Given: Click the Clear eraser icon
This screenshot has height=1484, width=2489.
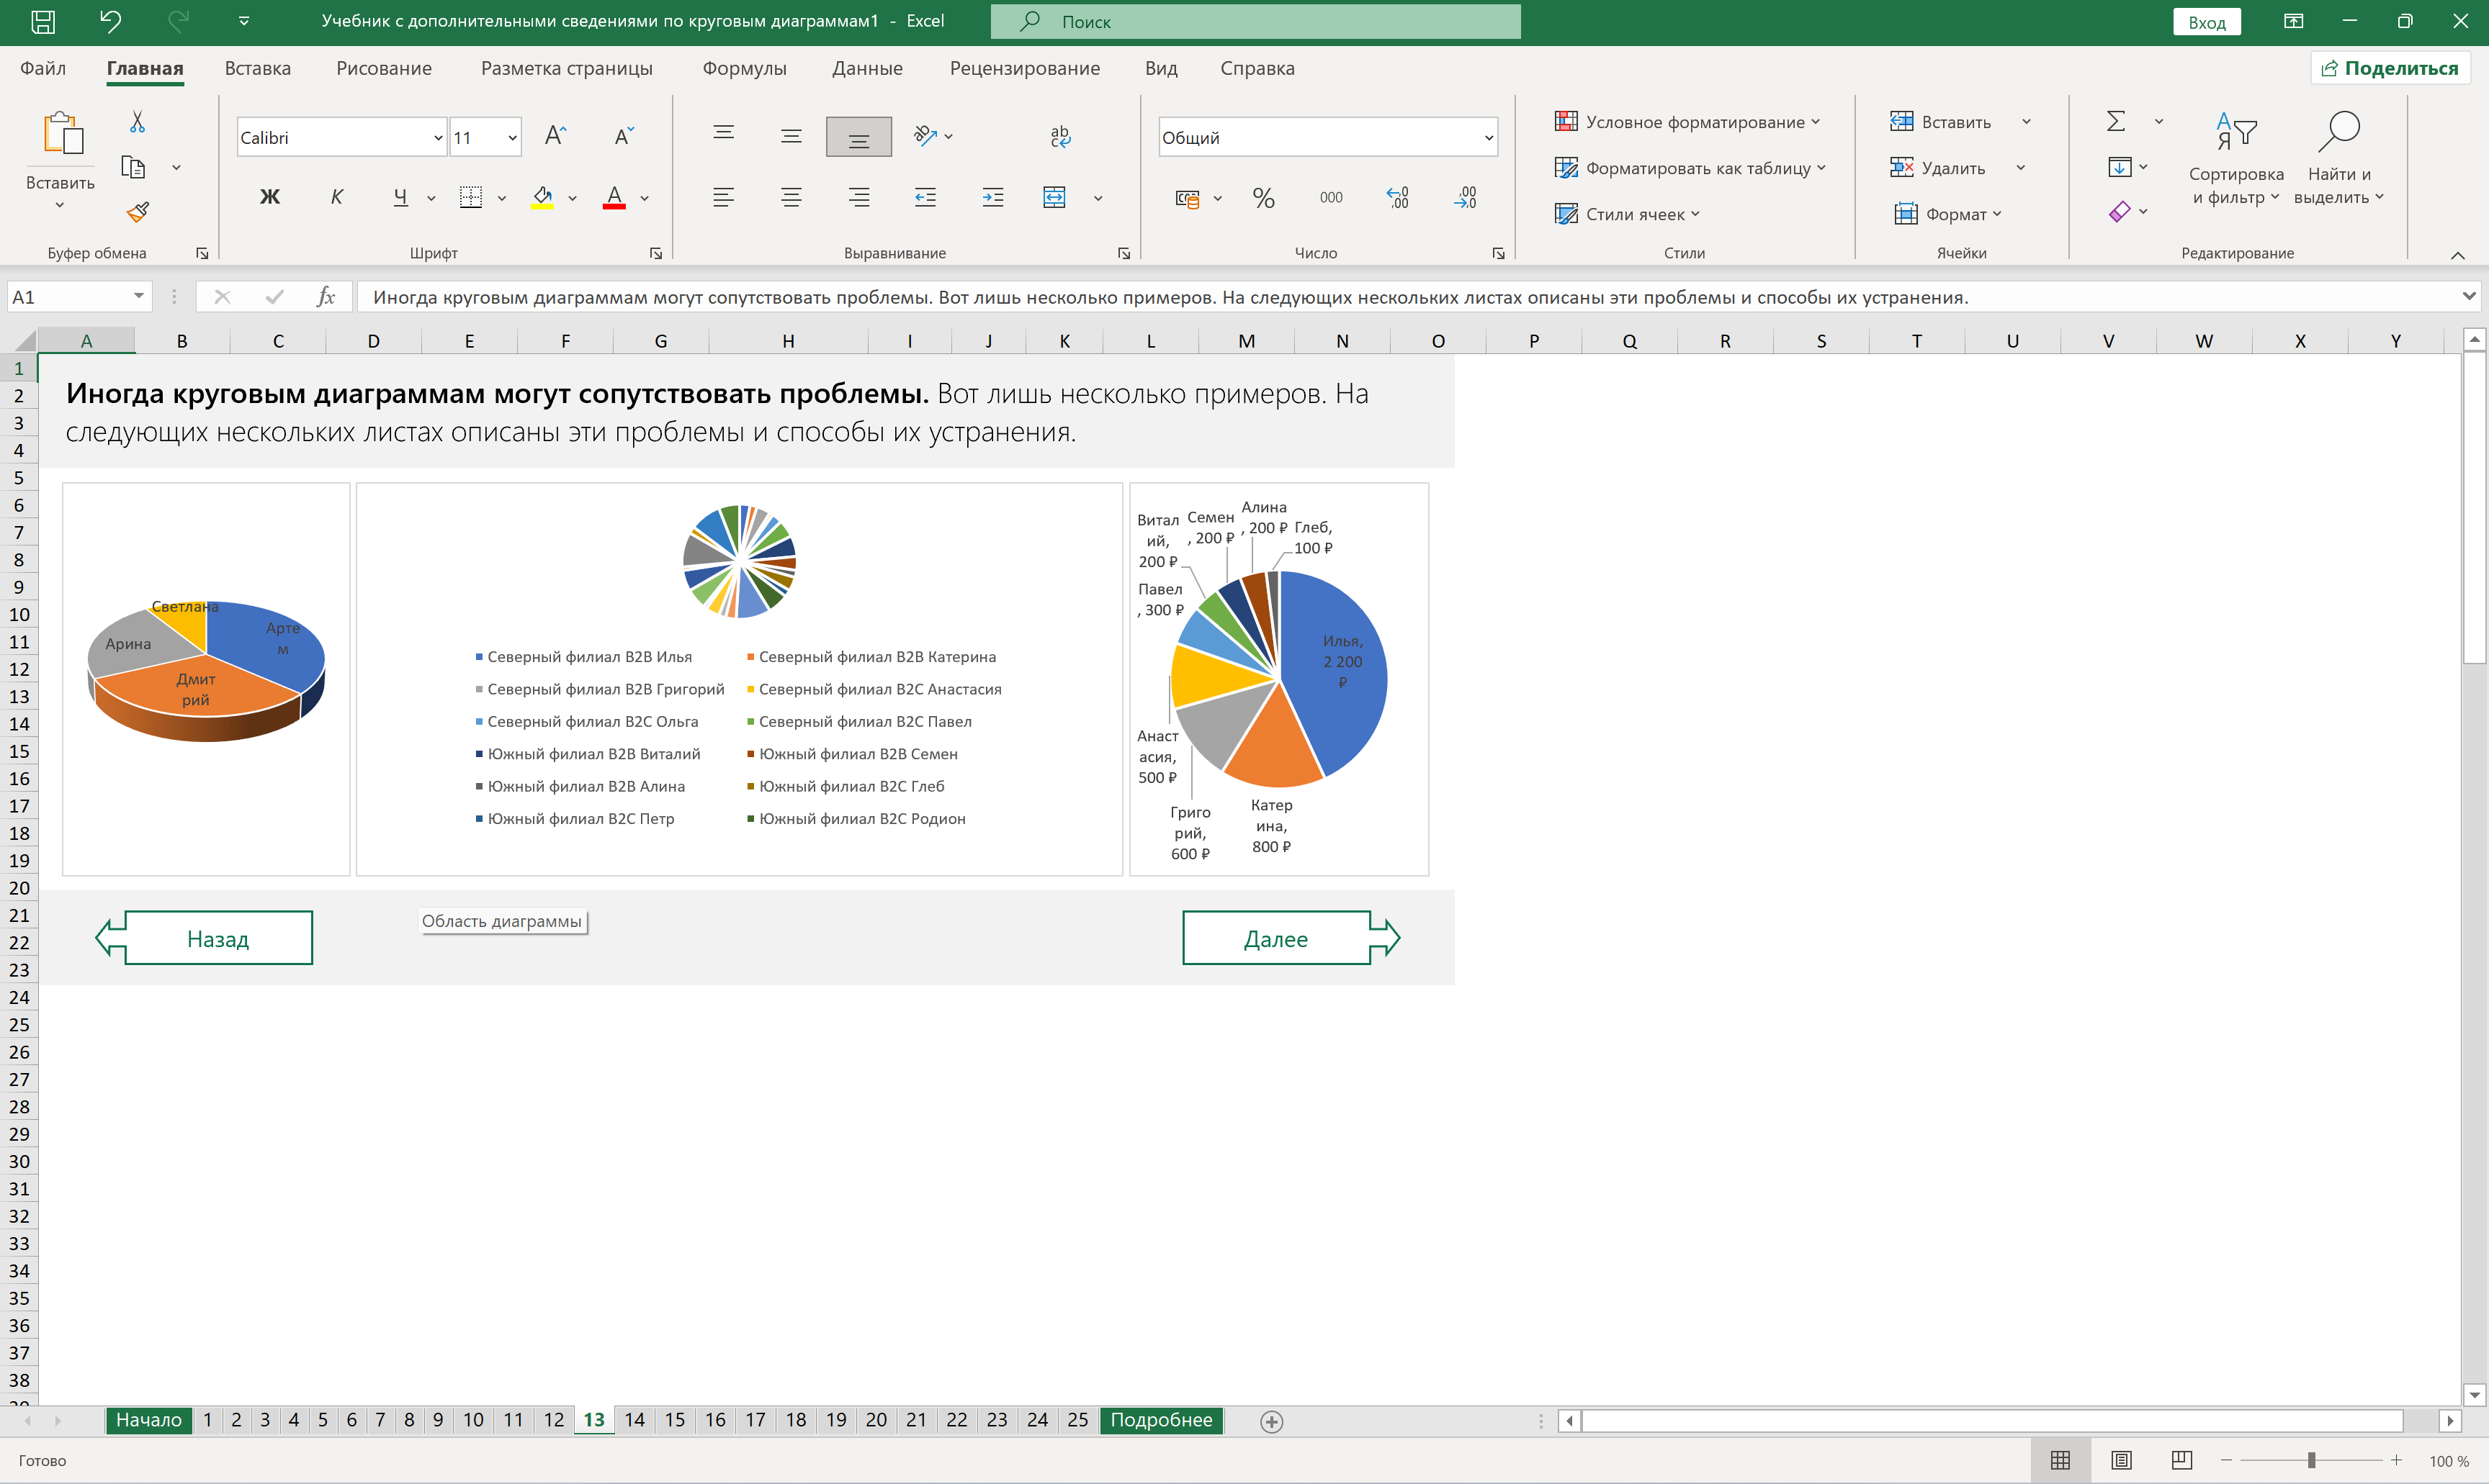Looking at the screenshot, I should [x=2119, y=212].
